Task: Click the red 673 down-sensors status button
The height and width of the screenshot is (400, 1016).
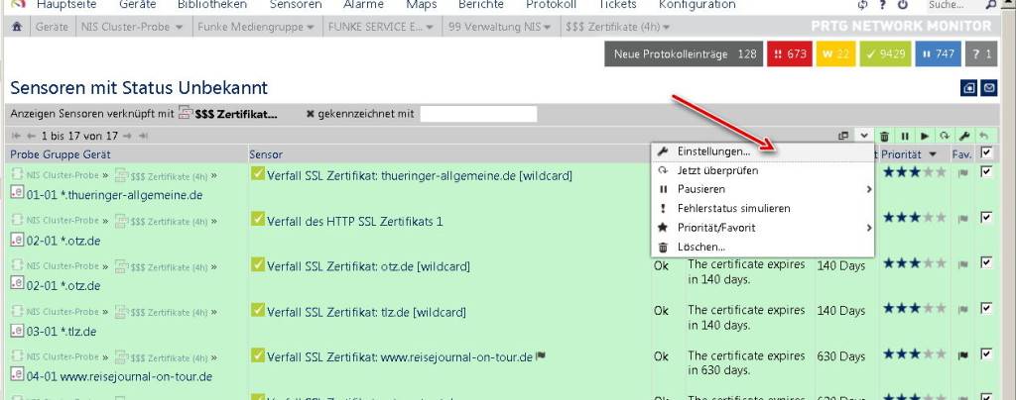Action: pos(789,54)
